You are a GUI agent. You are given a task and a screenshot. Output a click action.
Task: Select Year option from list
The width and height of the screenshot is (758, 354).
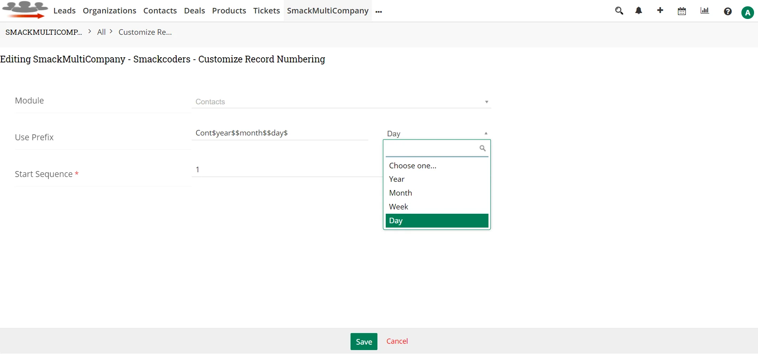pyautogui.click(x=437, y=179)
